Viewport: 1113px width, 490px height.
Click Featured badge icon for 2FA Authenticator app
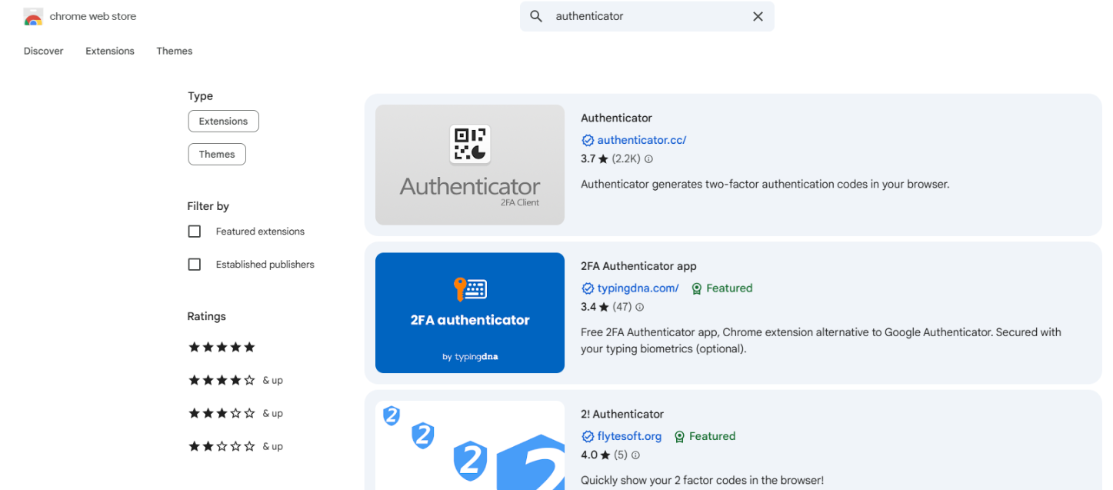[697, 288]
